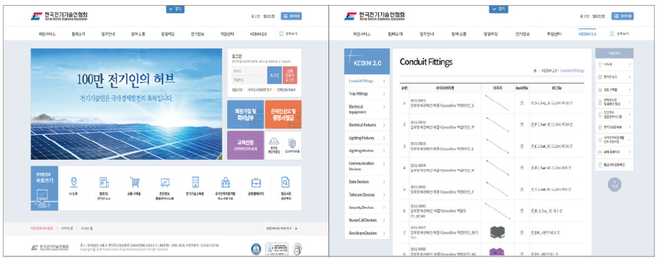Expand the Security Devices chevron in sidebar
This screenshot has height=262, width=659.
[384, 207]
